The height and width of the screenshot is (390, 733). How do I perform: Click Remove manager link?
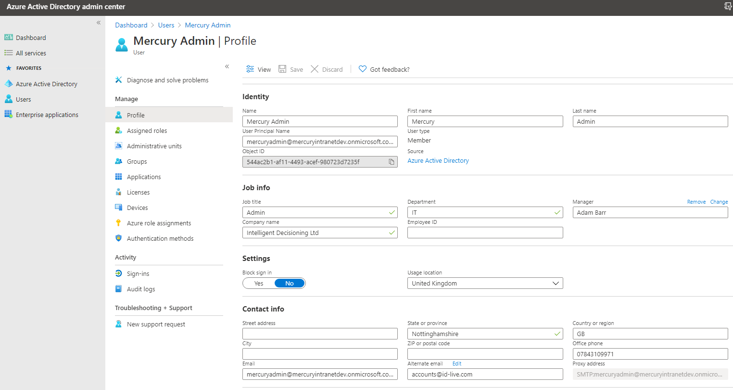[696, 202]
